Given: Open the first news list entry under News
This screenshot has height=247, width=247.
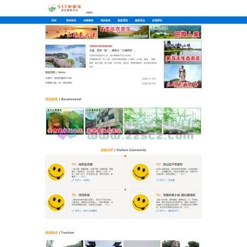Looking at the screenshot, I should [58, 78].
